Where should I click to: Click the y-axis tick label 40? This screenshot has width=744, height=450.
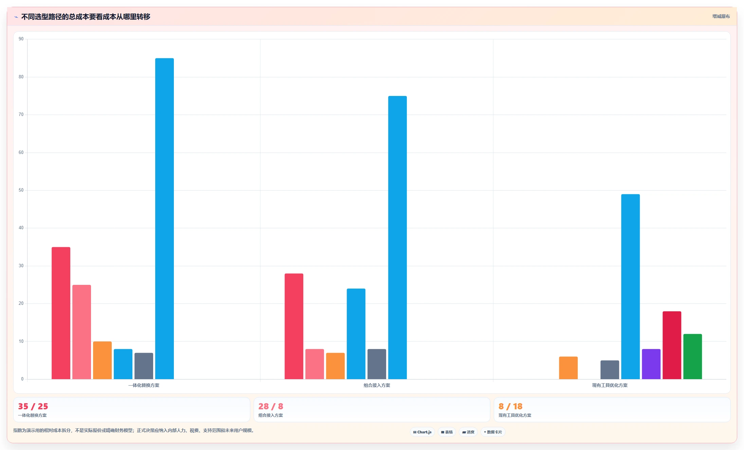(21, 228)
